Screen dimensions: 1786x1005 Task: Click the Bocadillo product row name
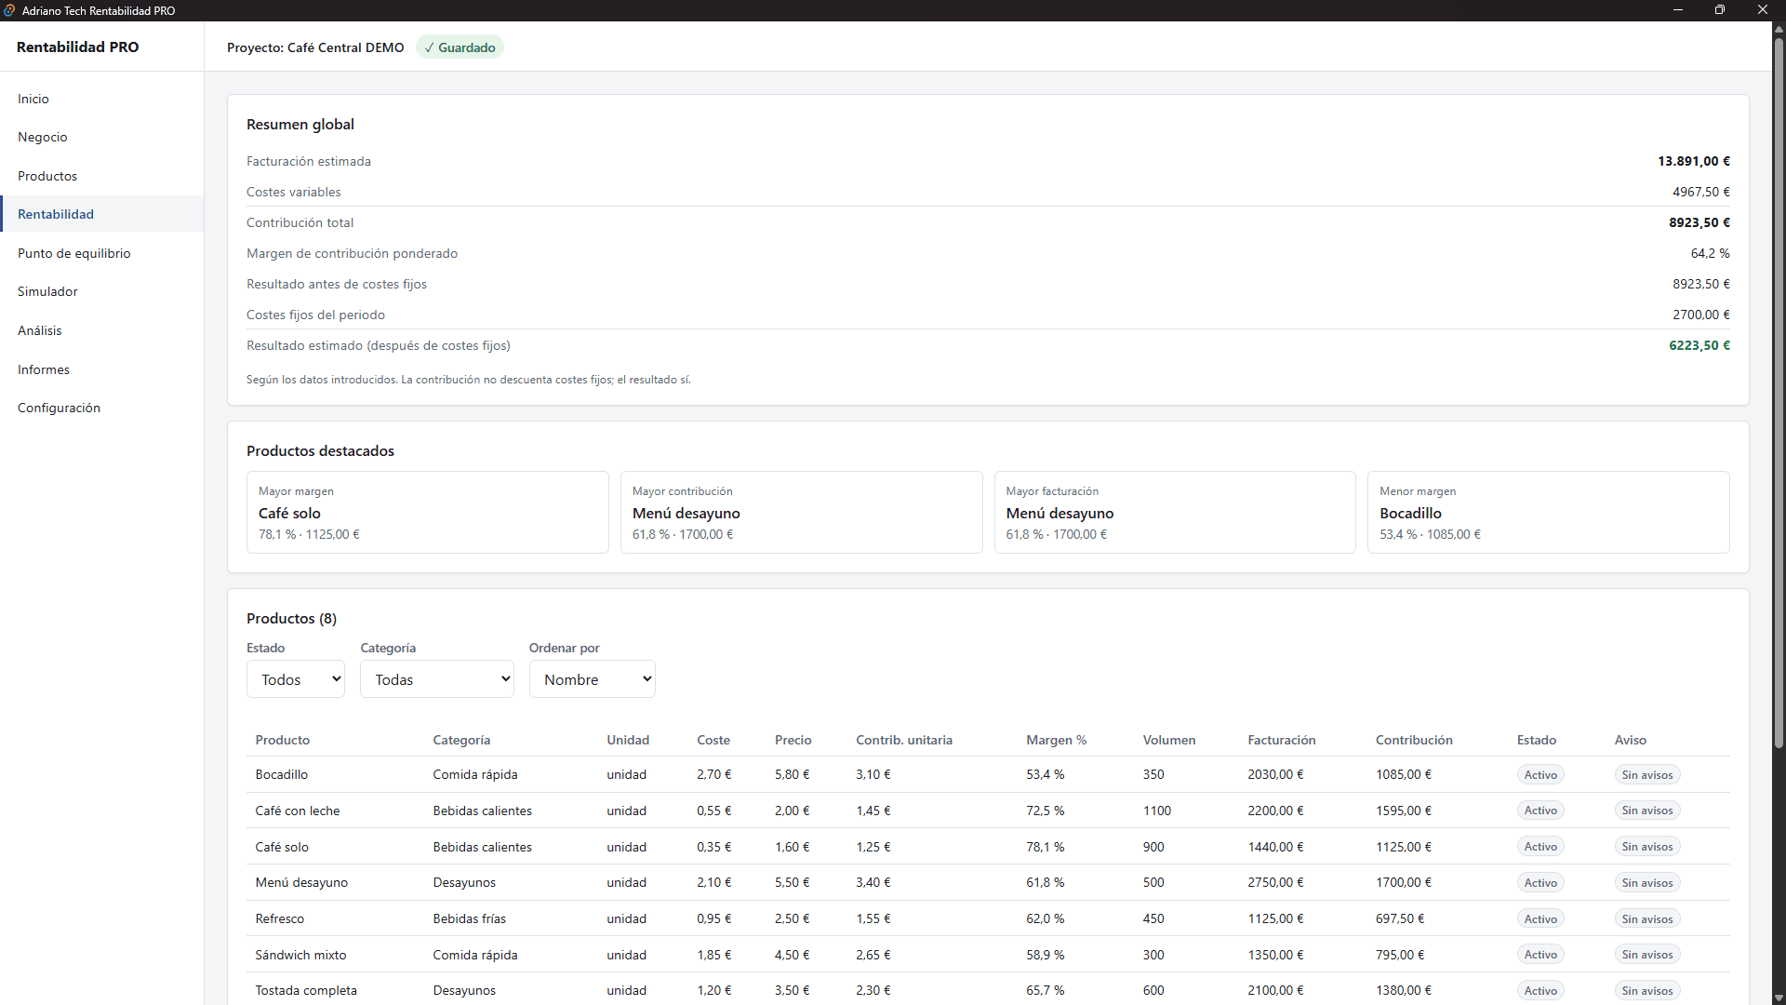282,774
